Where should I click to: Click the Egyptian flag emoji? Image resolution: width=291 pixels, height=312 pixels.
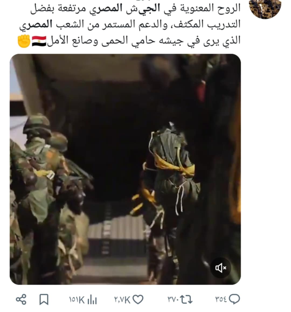tap(39, 41)
